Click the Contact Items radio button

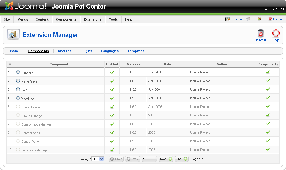click(x=18, y=132)
